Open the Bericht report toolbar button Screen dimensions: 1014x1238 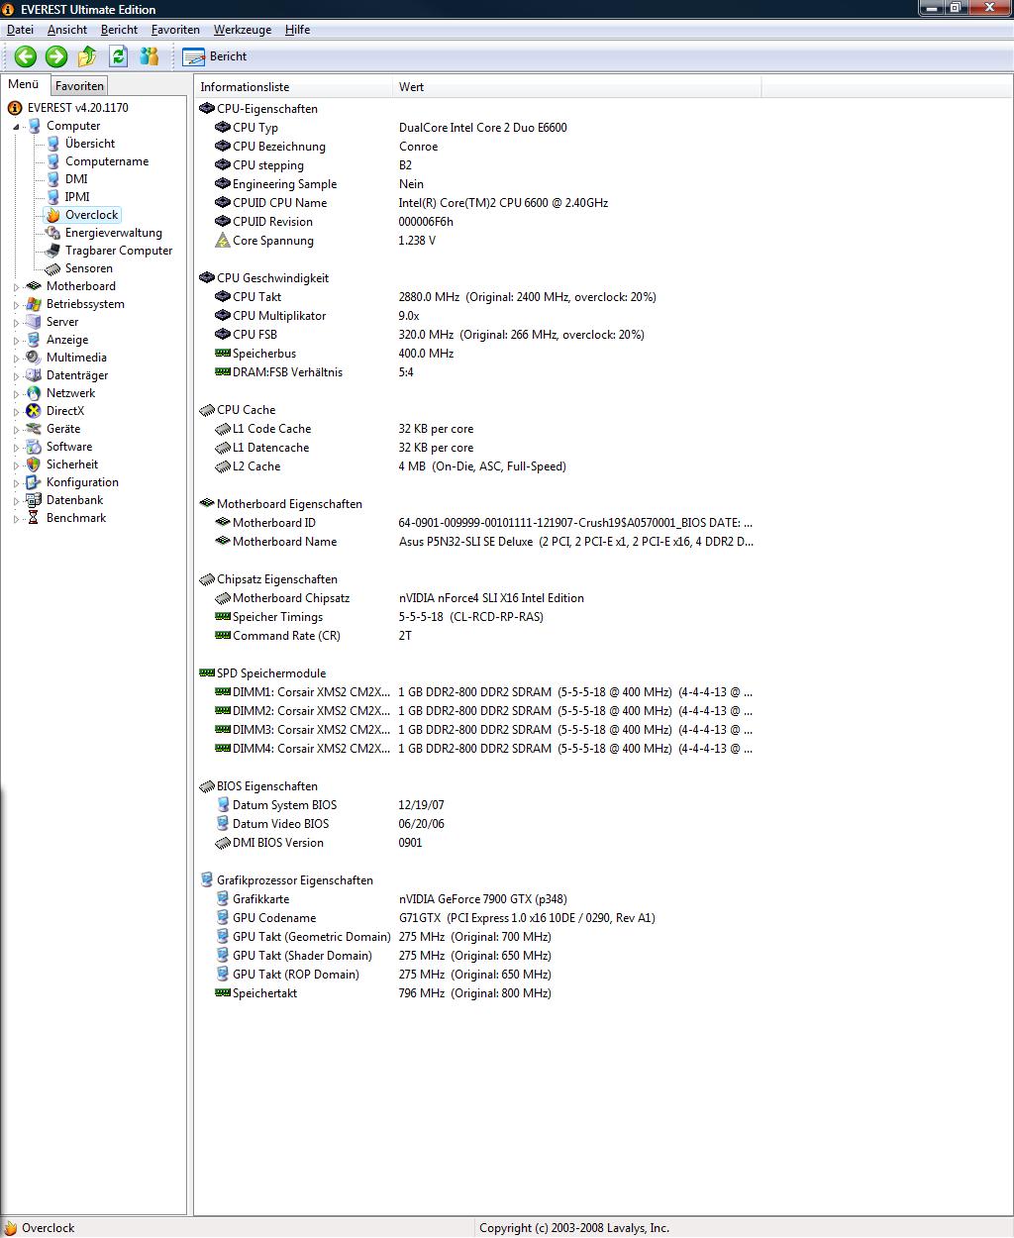[x=215, y=56]
